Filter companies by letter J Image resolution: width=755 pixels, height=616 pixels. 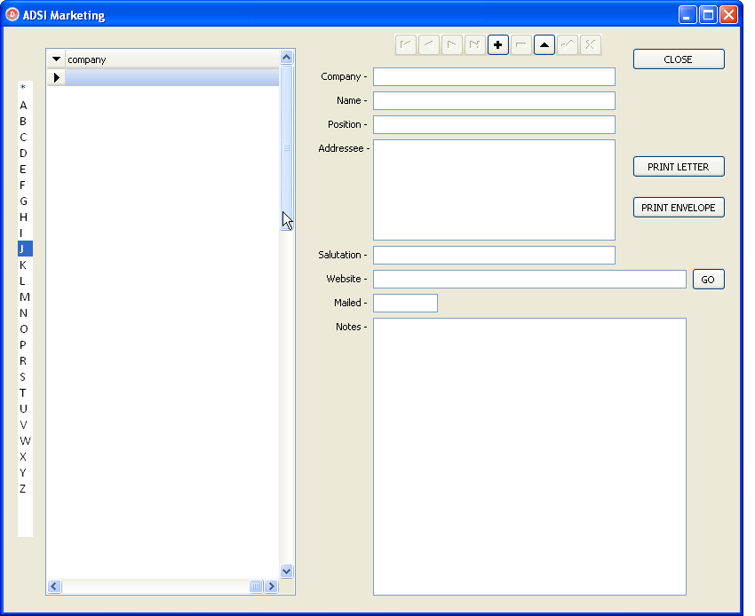coord(24,249)
